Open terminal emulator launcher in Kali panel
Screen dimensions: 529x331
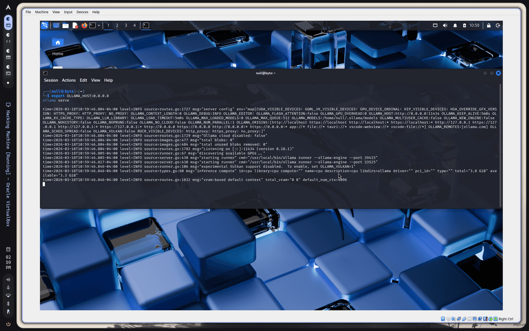tap(93, 26)
